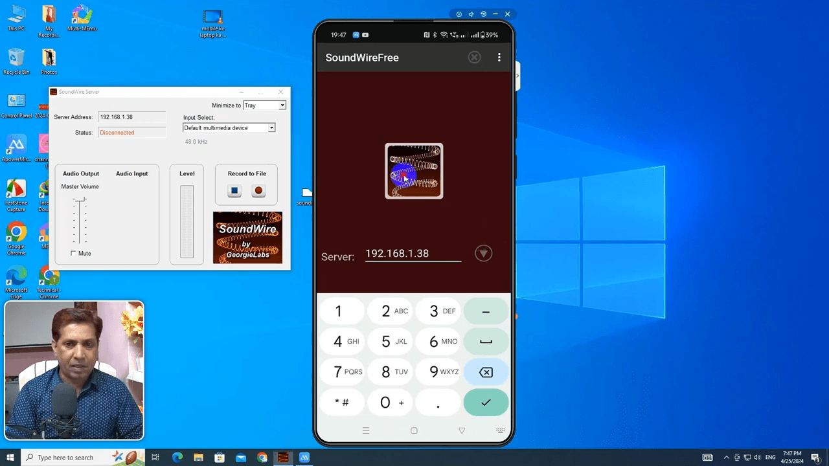829x466 pixels.
Task: Tap the Server address field on phone
Action: 413,254
